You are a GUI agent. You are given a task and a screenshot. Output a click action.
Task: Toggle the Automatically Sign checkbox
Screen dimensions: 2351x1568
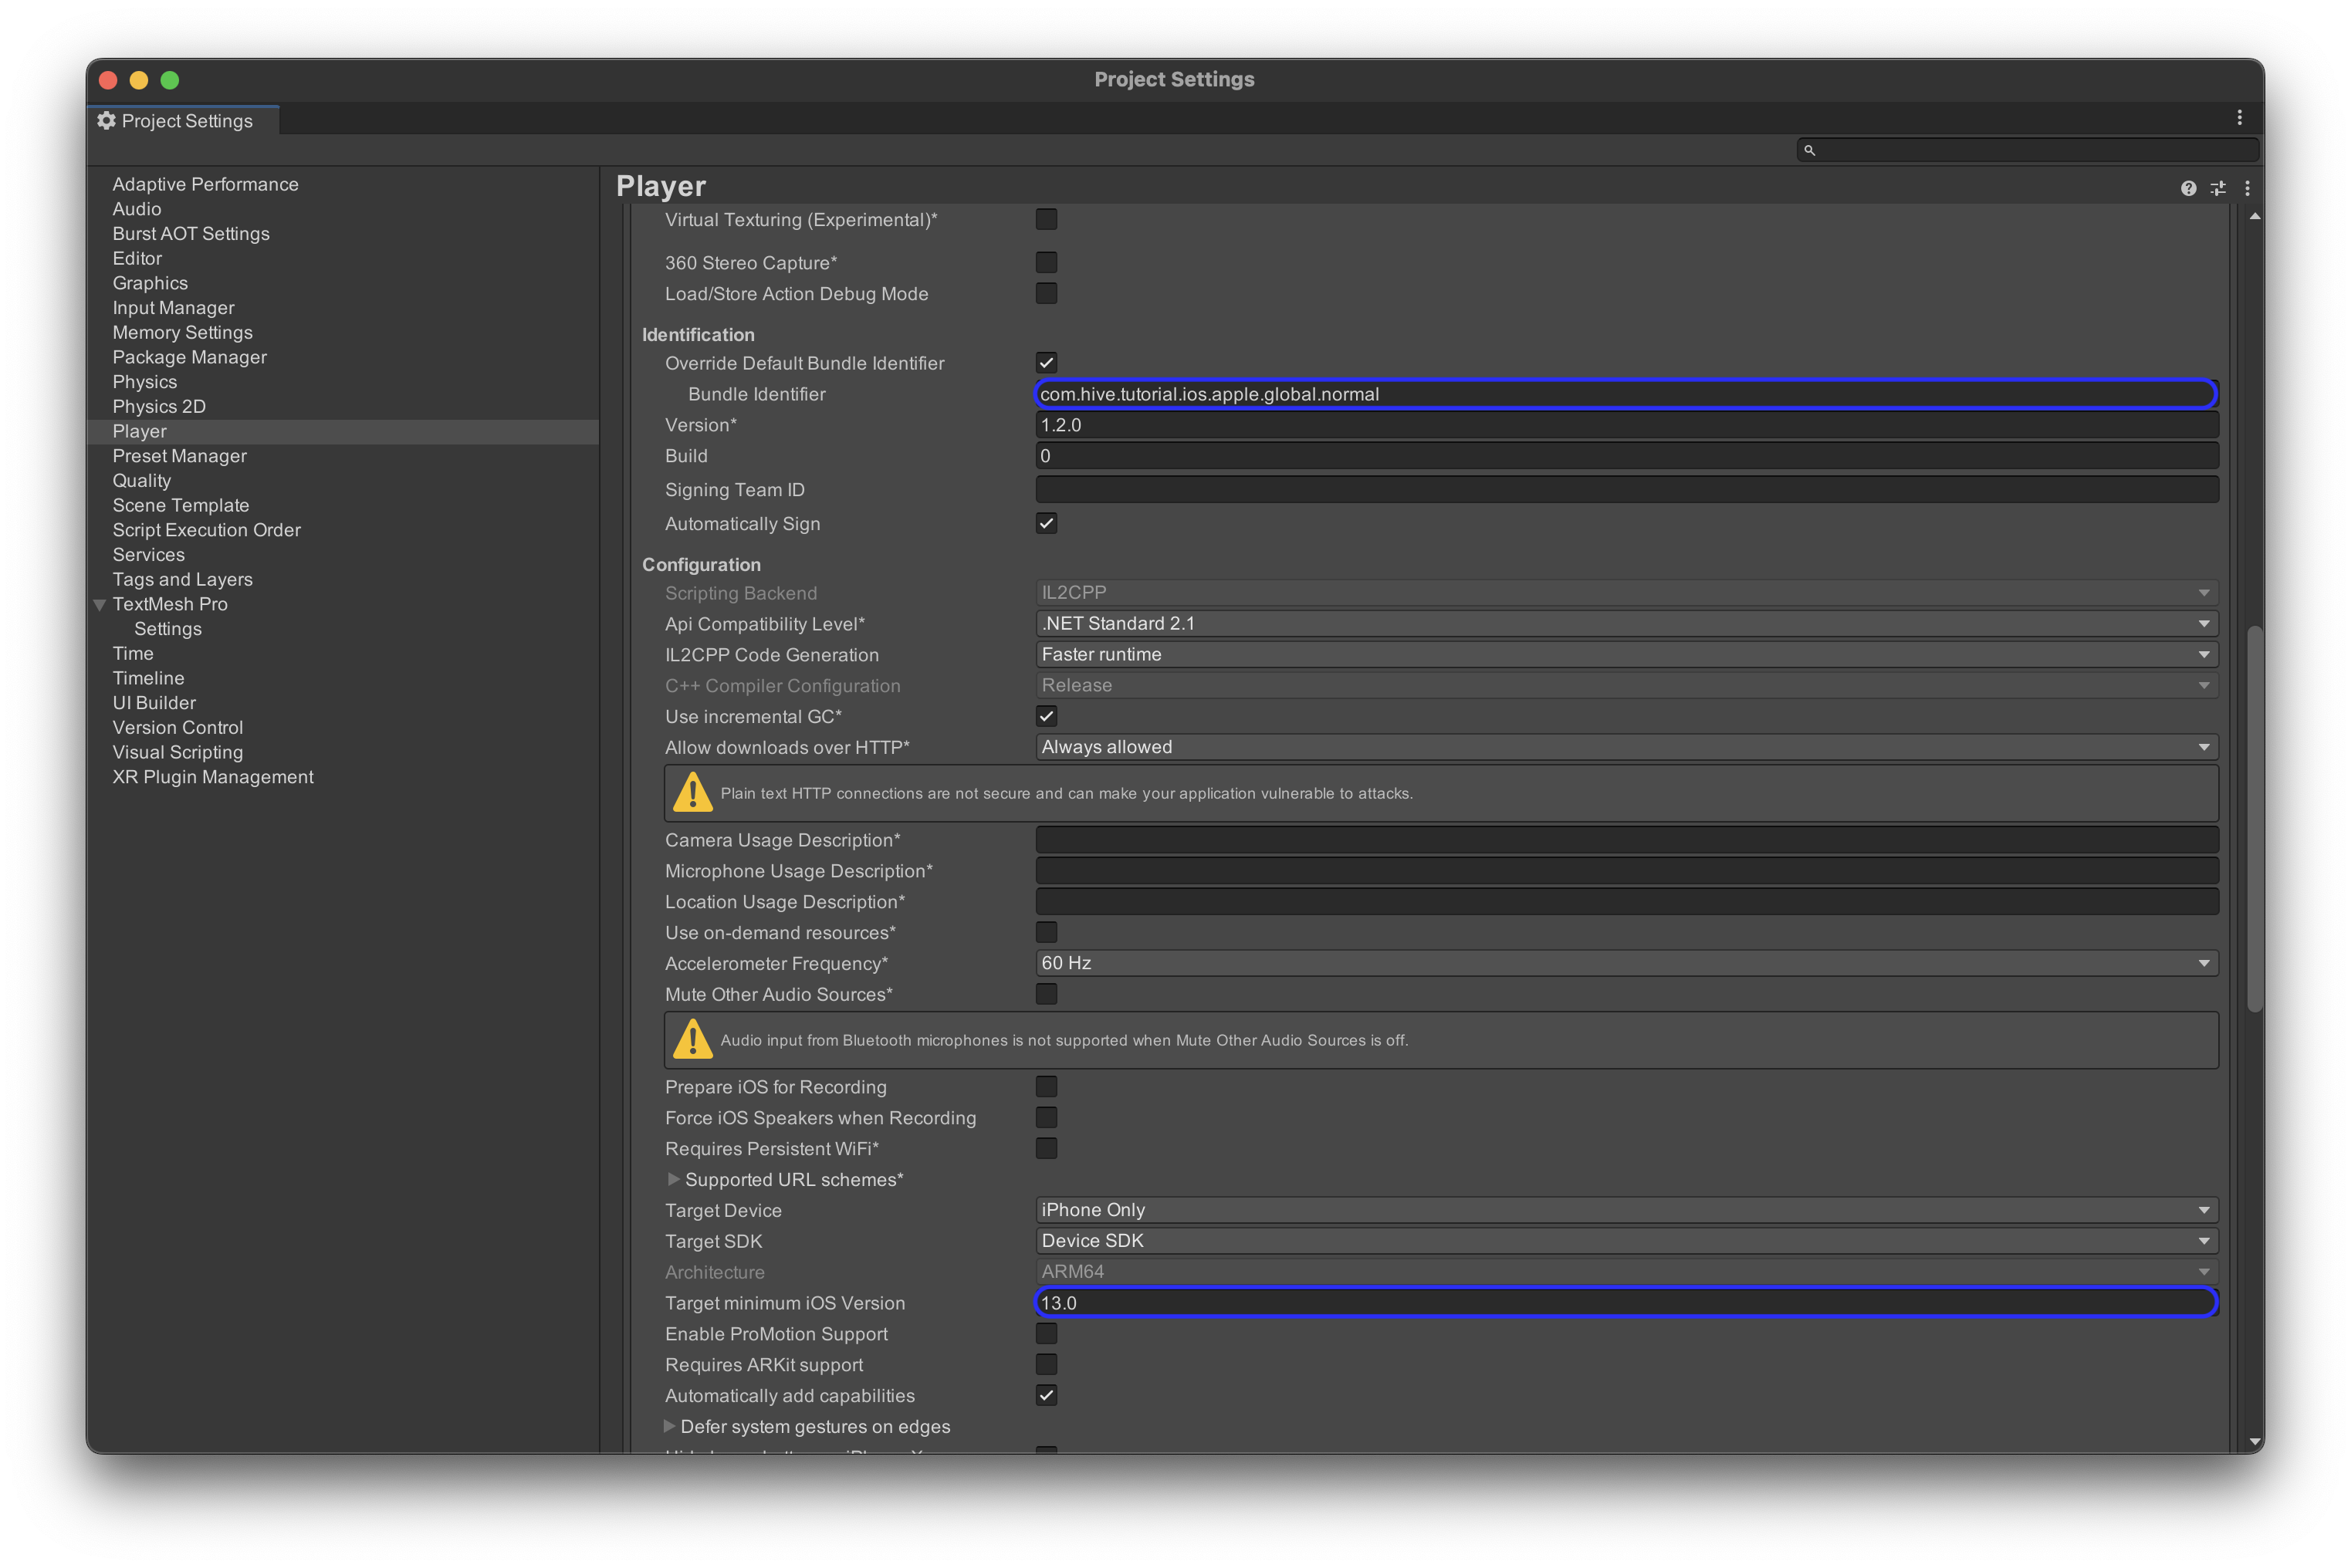pyautogui.click(x=1046, y=524)
